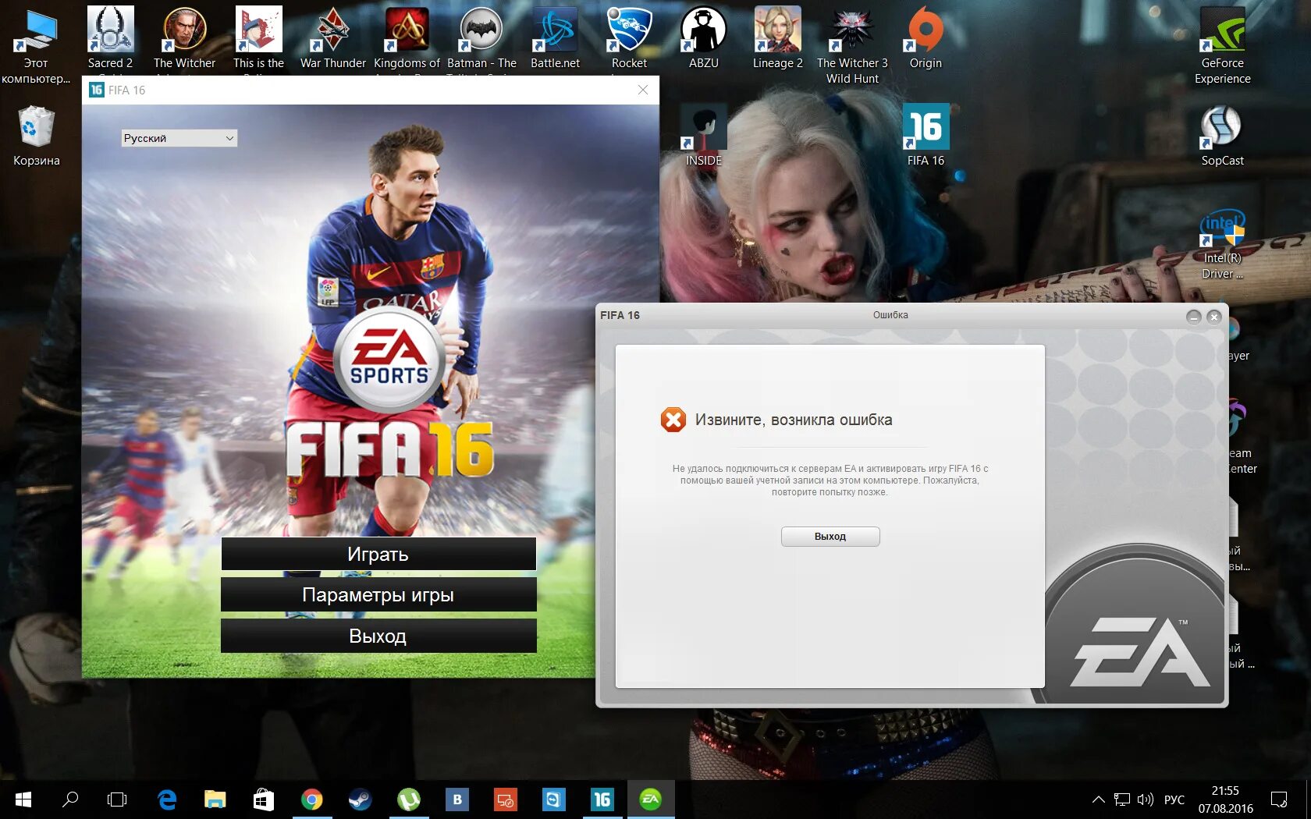The image size is (1311, 819).
Task: Close the FIFA 16 error dialog
Action: point(1213,317)
